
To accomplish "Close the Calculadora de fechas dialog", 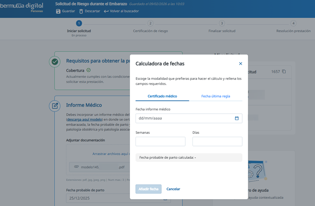I will click(241, 64).
